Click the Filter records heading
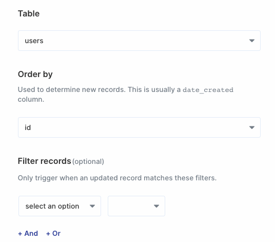Viewport: 275px width, 242px height. coord(44,161)
